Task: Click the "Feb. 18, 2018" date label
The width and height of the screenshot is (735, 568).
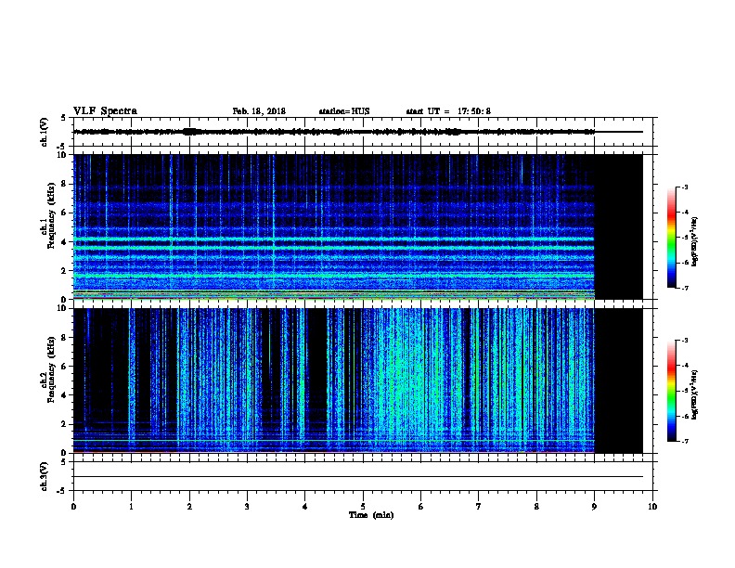Action: coord(259,111)
